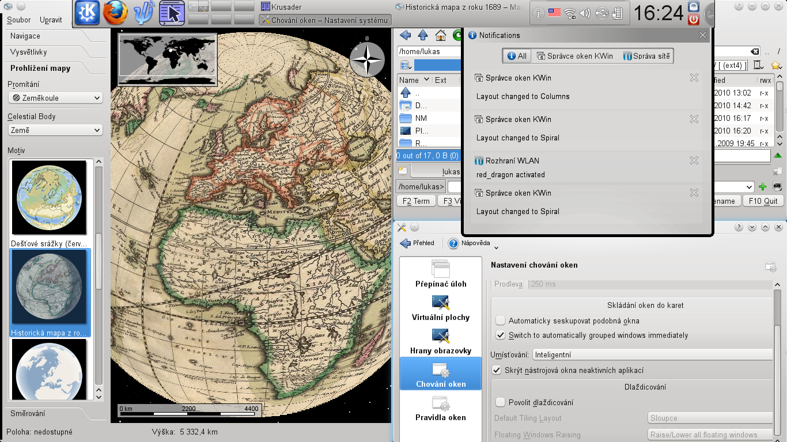This screenshot has width=787, height=442.
Task: Open Virtuální plochy settings module
Action: tap(441, 307)
